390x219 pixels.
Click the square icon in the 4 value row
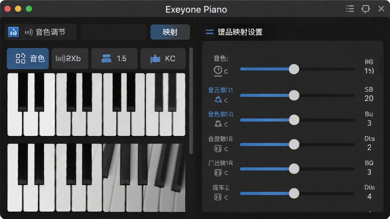218,197
